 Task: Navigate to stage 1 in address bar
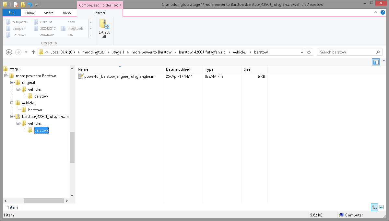coord(118,52)
